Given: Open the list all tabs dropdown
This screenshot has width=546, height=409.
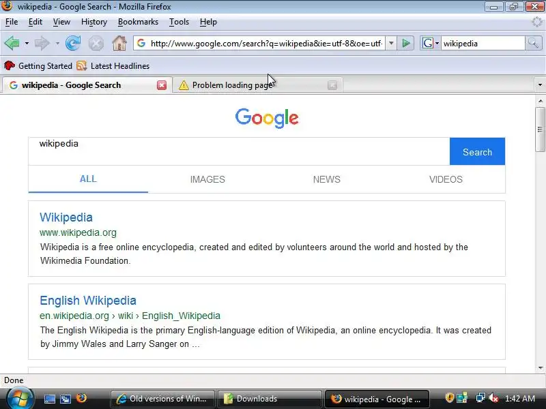Looking at the screenshot, I should (x=540, y=85).
